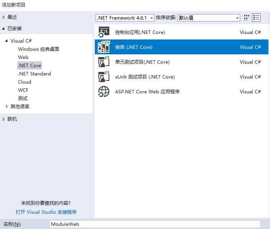
Task: Collapse the 已安装 section
Action: coord(3,29)
